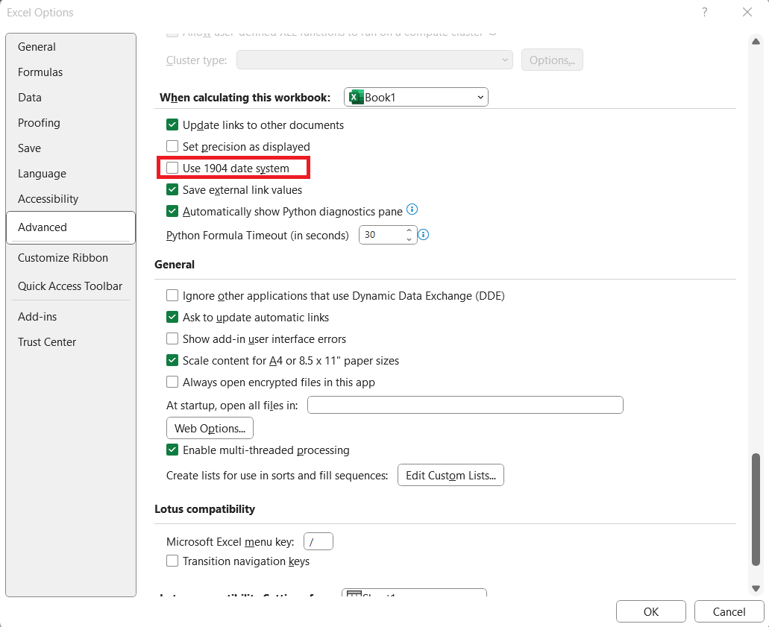
Task: Click the Python Formula Timeout info icon
Action: coord(423,235)
